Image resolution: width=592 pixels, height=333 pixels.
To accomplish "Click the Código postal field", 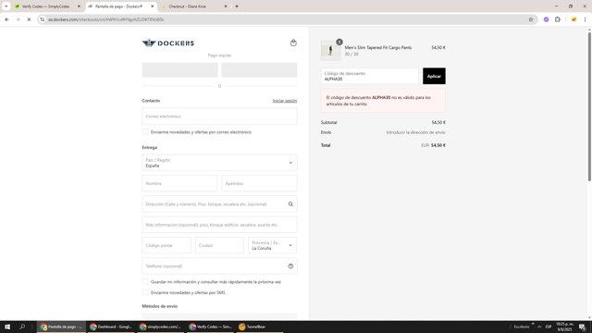I will pos(166,245).
